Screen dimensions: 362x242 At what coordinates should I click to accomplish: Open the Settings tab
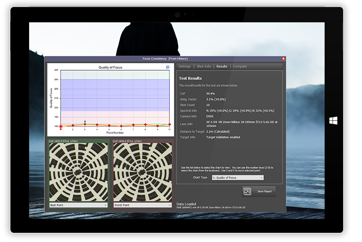coord(184,66)
